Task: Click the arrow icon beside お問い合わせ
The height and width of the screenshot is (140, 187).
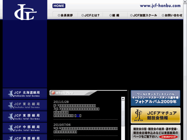Action: coord(163,15)
